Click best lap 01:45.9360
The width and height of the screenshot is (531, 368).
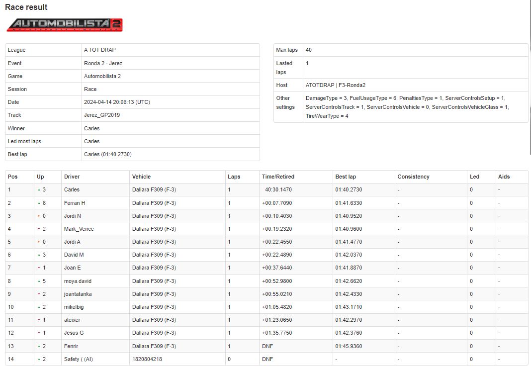[x=349, y=346]
